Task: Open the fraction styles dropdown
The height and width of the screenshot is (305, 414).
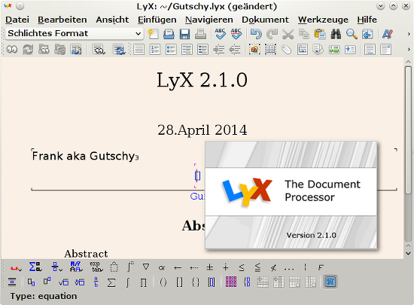Action: [x=56, y=267]
